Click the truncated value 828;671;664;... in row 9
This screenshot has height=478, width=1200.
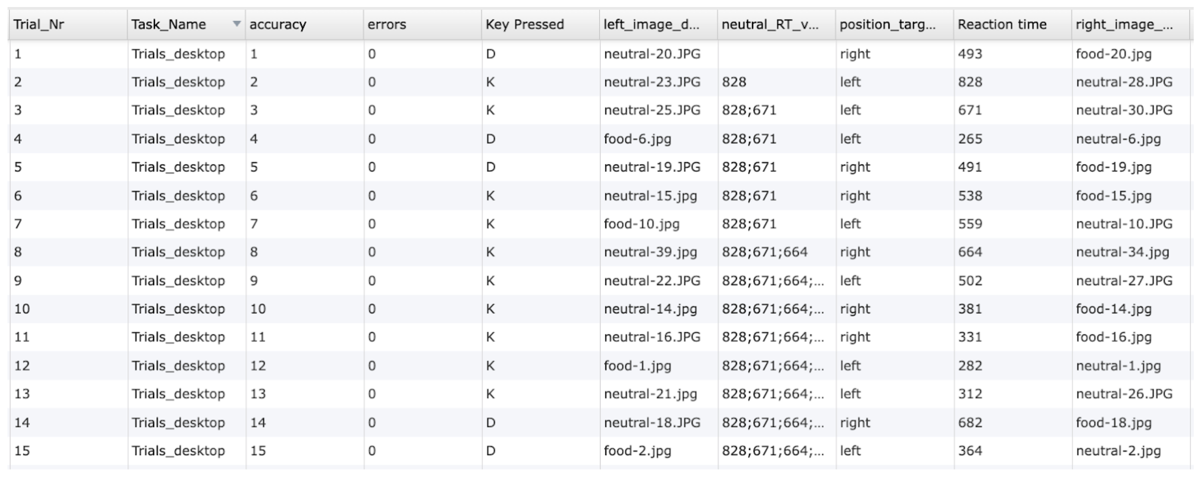click(772, 280)
